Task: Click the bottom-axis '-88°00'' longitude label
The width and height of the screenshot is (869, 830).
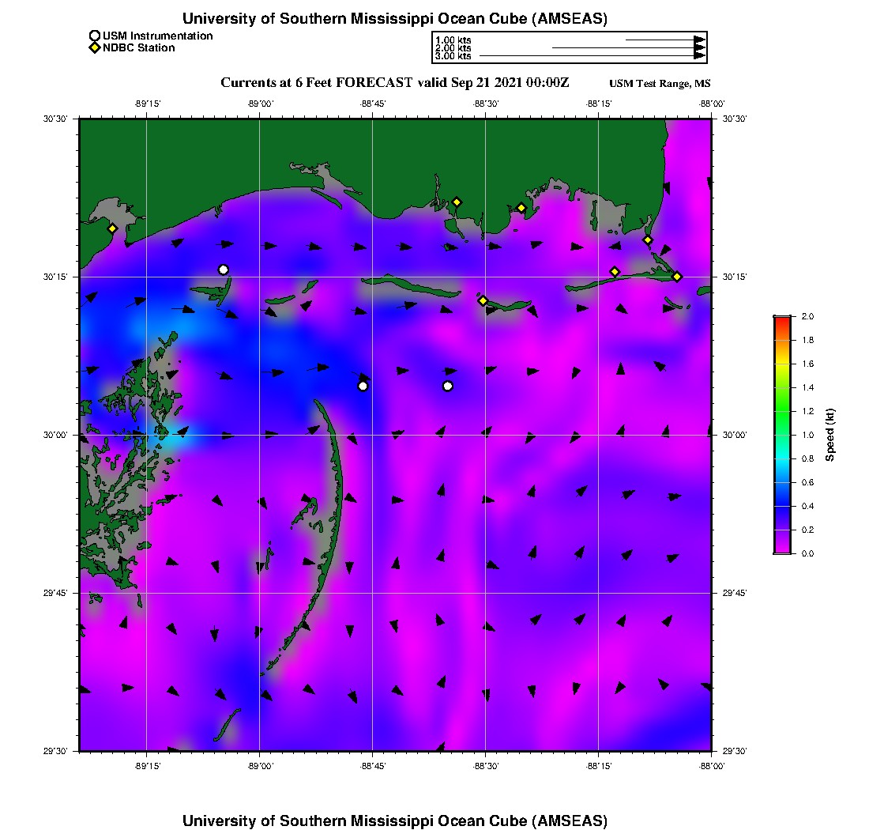Action: click(x=712, y=766)
